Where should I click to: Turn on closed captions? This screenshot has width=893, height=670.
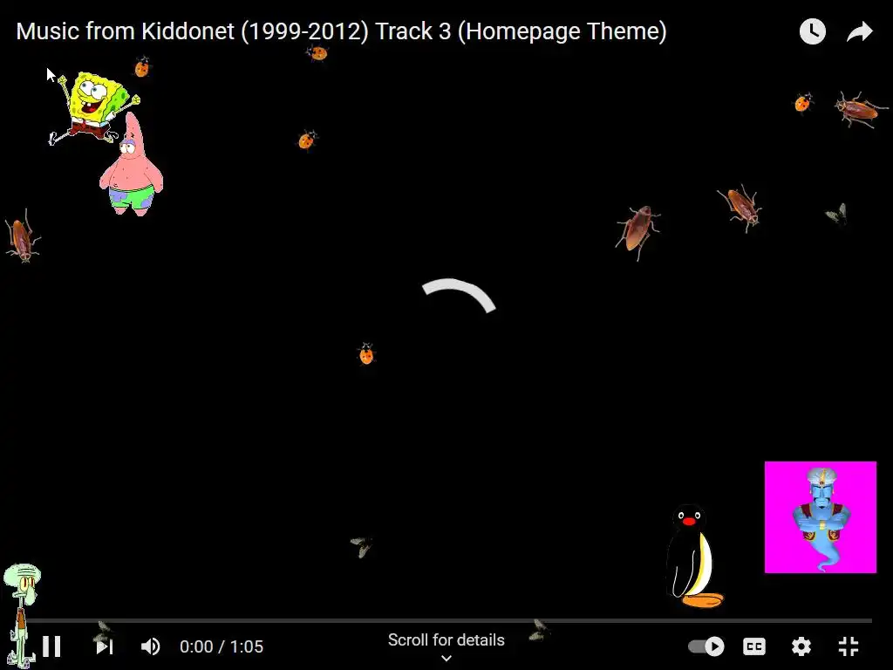pyautogui.click(x=754, y=646)
